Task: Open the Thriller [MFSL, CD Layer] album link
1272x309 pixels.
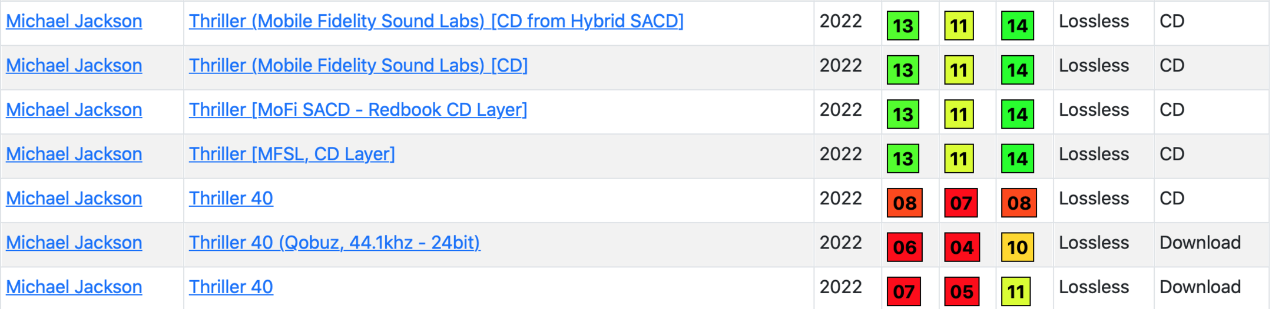Action: pos(291,154)
